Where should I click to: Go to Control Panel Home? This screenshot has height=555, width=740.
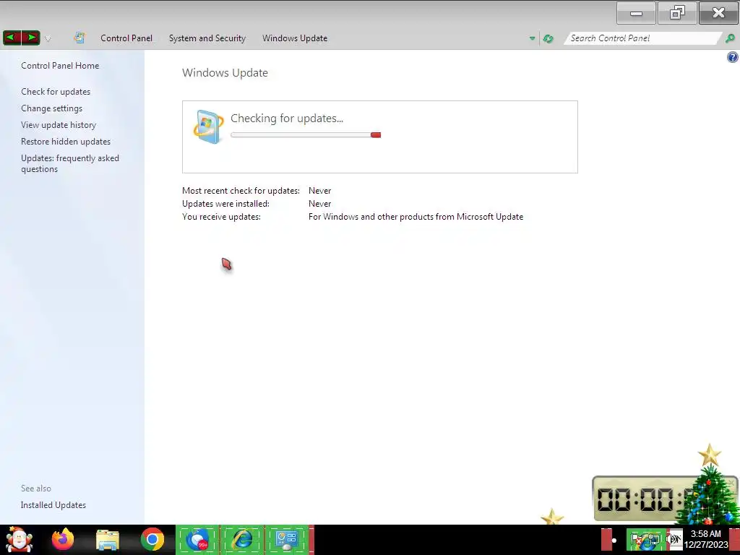[x=60, y=66]
